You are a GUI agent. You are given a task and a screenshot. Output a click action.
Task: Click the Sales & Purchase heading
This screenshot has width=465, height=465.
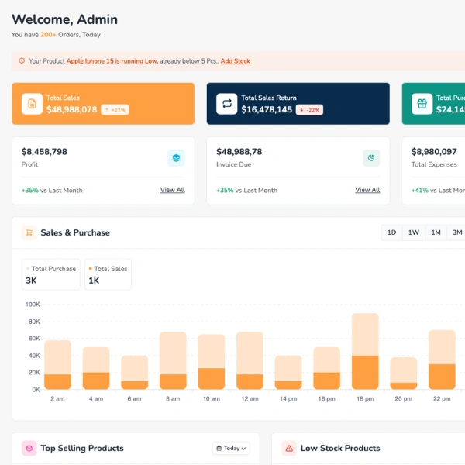[75, 232]
